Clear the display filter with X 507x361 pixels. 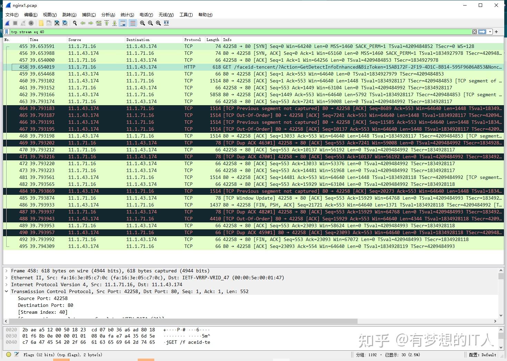click(475, 32)
